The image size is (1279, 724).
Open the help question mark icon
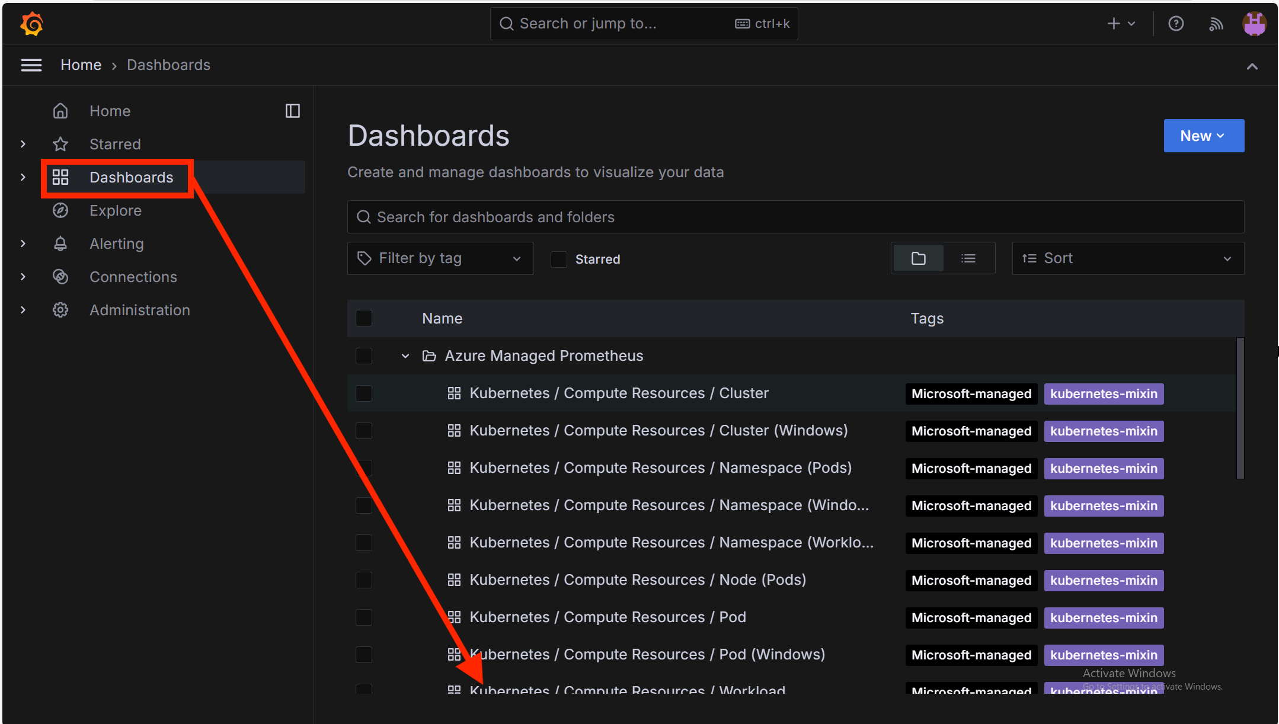[1176, 24]
